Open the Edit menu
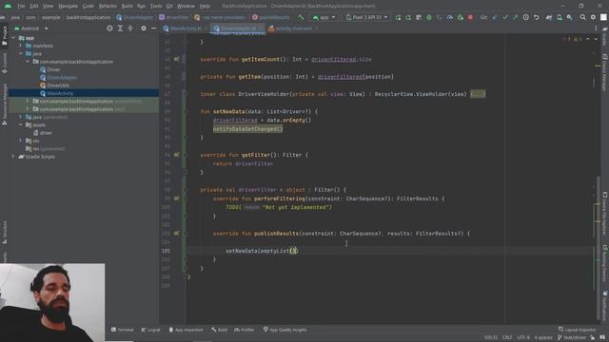609x342 pixels. click(34, 7)
